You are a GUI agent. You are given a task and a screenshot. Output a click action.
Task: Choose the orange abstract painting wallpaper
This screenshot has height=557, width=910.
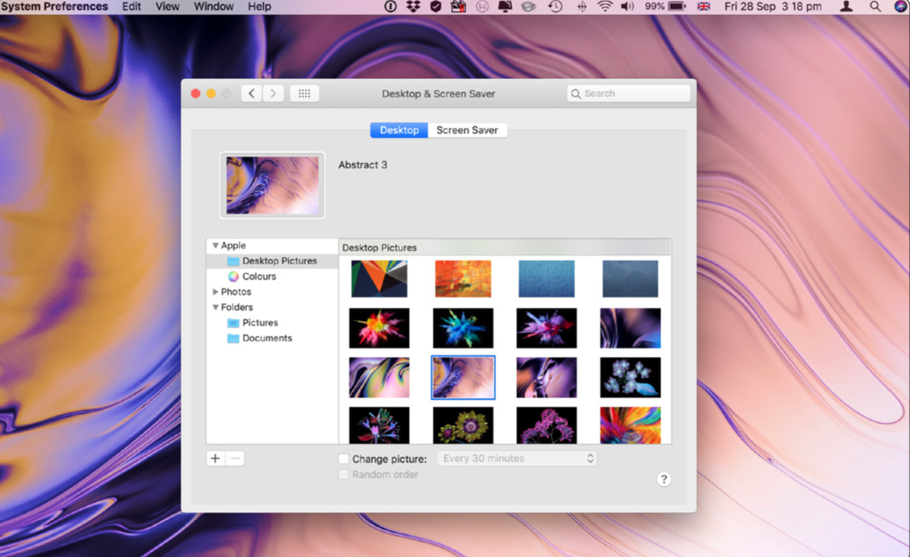click(463, 278)
